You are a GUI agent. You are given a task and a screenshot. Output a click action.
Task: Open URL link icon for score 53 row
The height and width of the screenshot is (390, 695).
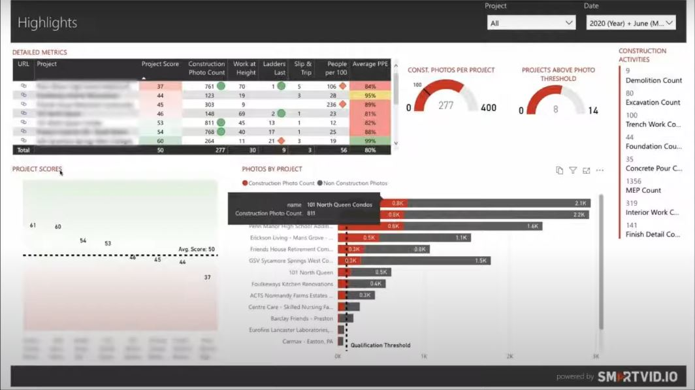[x=24, y=122]
